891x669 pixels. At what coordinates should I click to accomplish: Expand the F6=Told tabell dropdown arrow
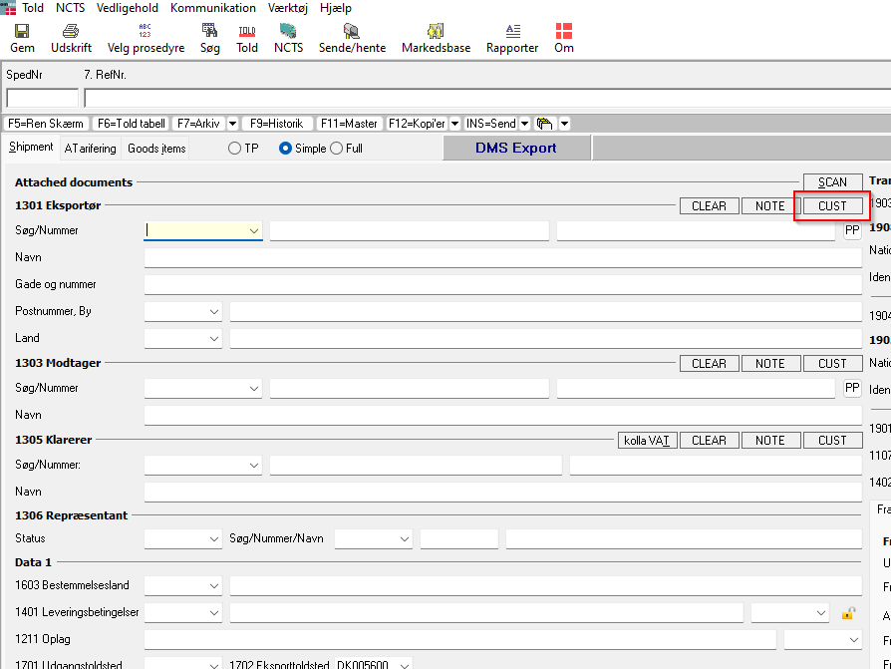[x=232, y=124]
